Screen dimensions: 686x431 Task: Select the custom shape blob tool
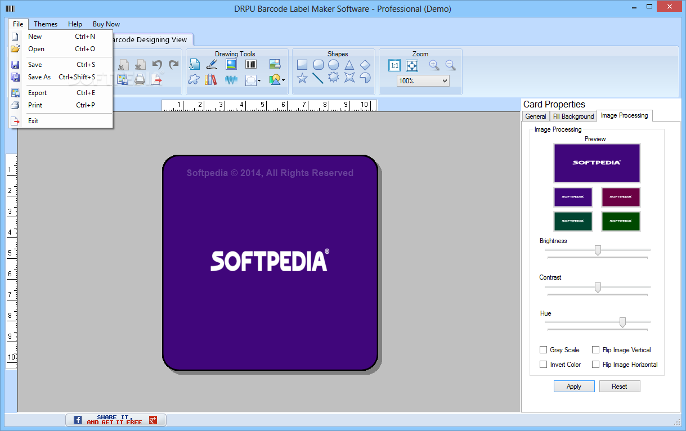coord(194,79)
